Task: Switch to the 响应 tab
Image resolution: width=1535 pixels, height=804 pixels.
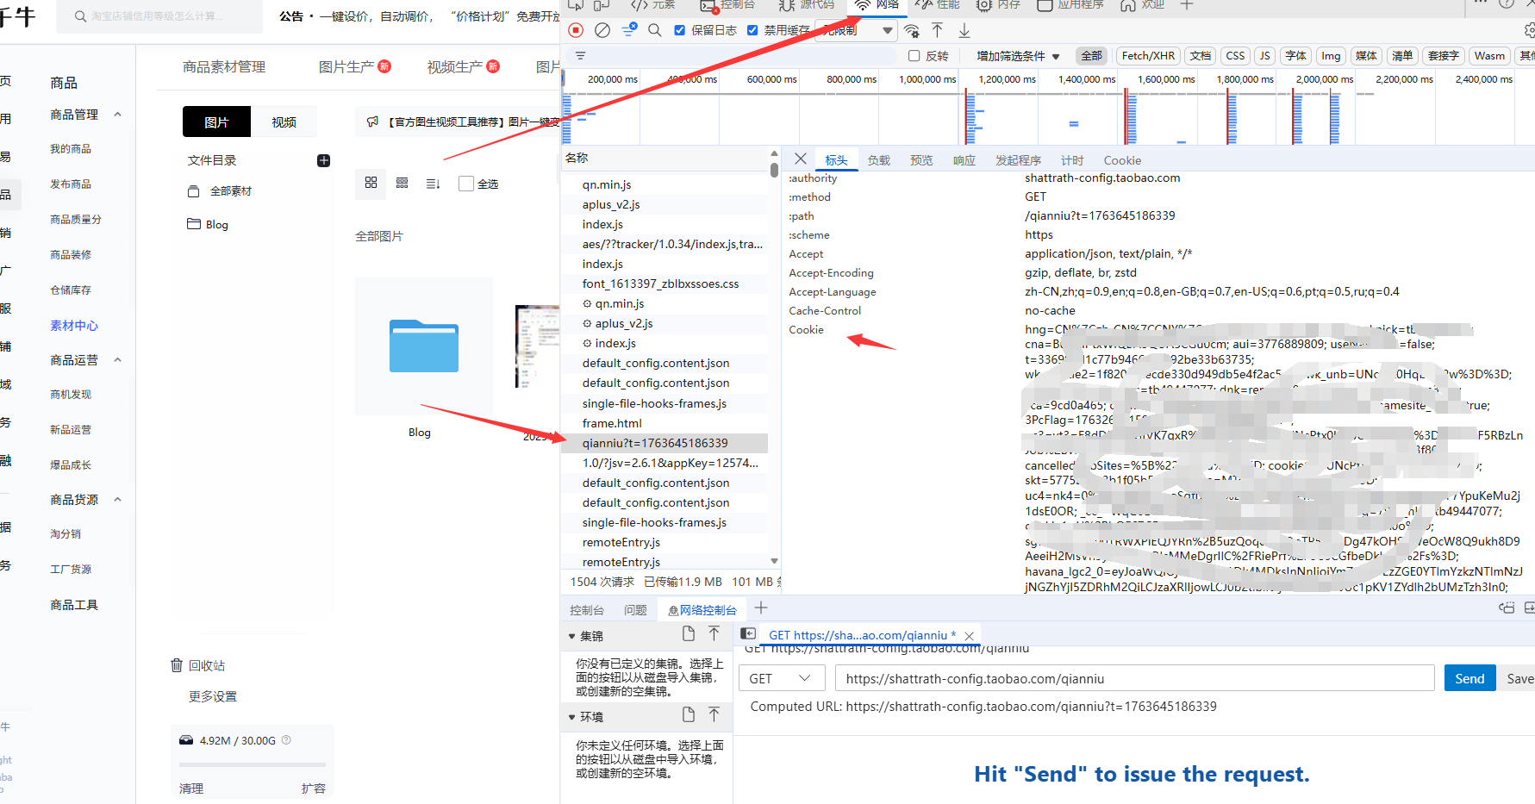Action: click(x=964, y=160)
